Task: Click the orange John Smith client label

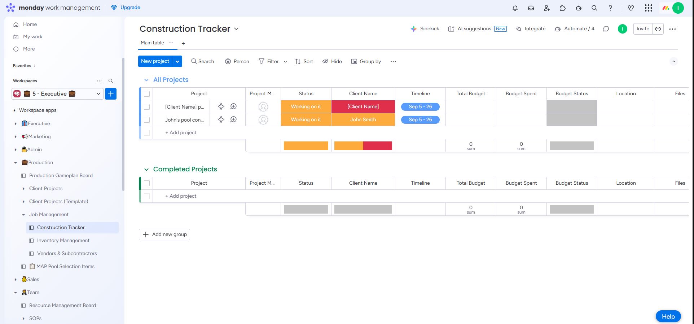Action: click(x=363, y=120)
